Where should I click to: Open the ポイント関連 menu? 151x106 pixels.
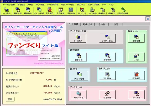(x=40, y=5)
